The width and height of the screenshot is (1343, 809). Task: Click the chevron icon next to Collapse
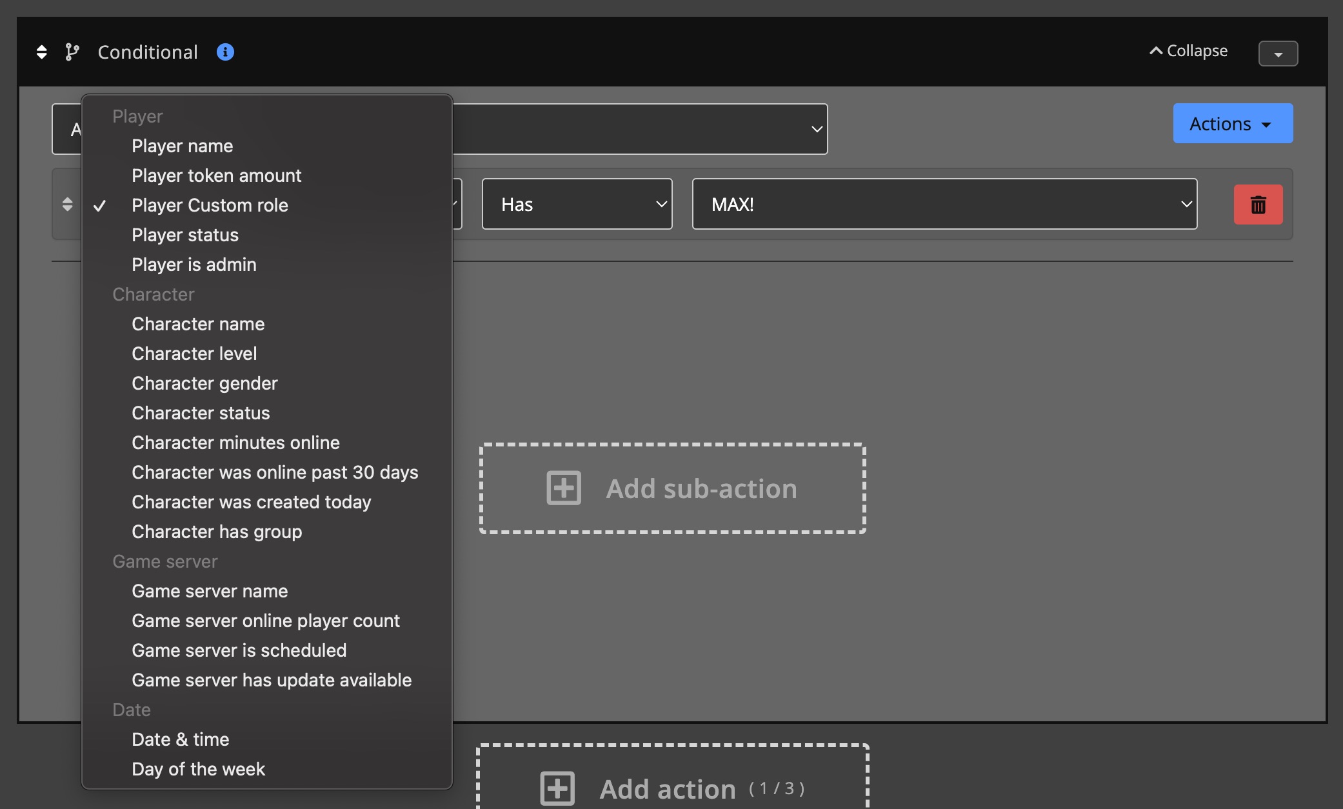coord(1155,50)
